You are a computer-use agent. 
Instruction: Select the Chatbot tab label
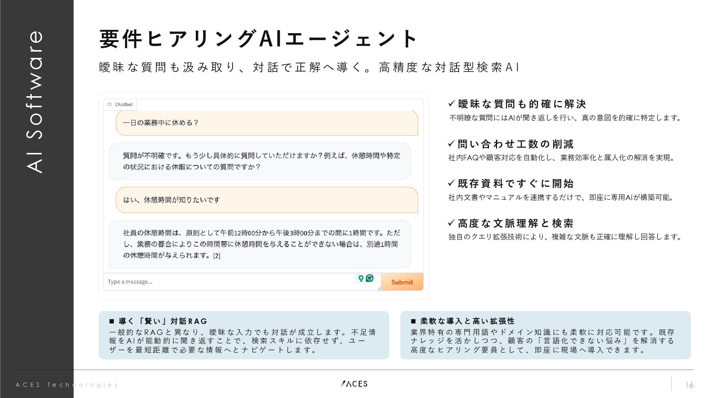pos(124,105)
